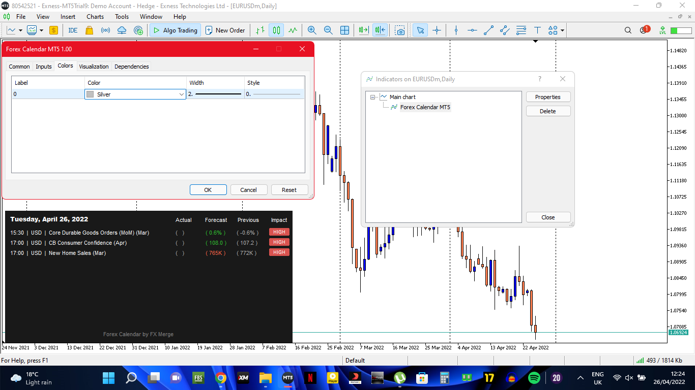Image resolution: width=695 pixels, height=390 pixels.
Task: Switch to the Dependencies tab
Action: click(x=132, y=67)
